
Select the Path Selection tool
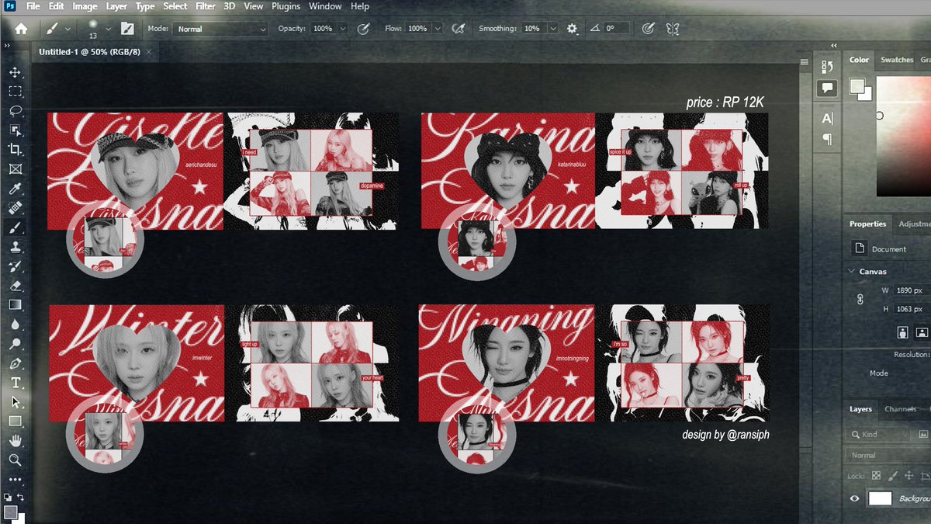click(15, 402)
